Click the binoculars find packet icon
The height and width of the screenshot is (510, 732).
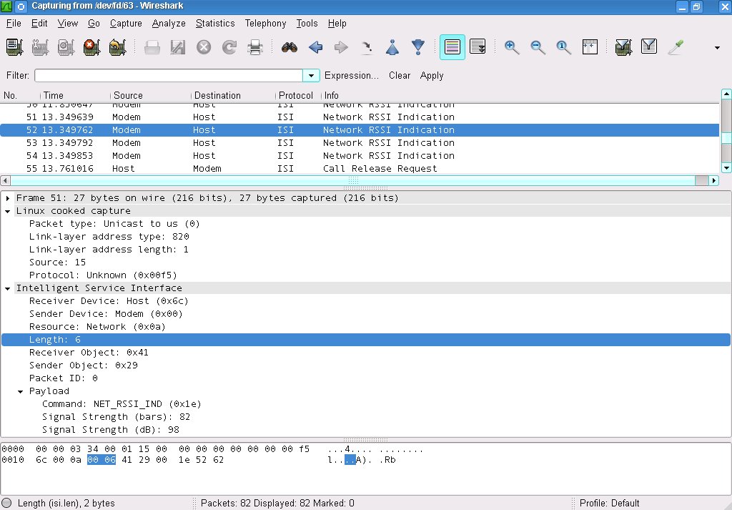tap(290, 47)
